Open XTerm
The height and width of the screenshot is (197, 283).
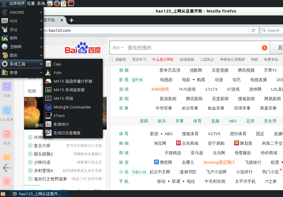[73, 116]
